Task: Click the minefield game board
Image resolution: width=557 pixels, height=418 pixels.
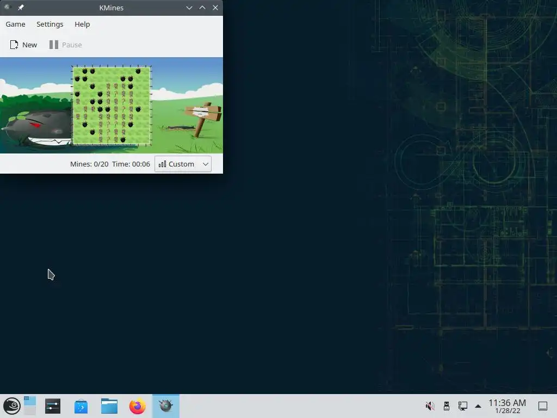Action: click(112, 105)
